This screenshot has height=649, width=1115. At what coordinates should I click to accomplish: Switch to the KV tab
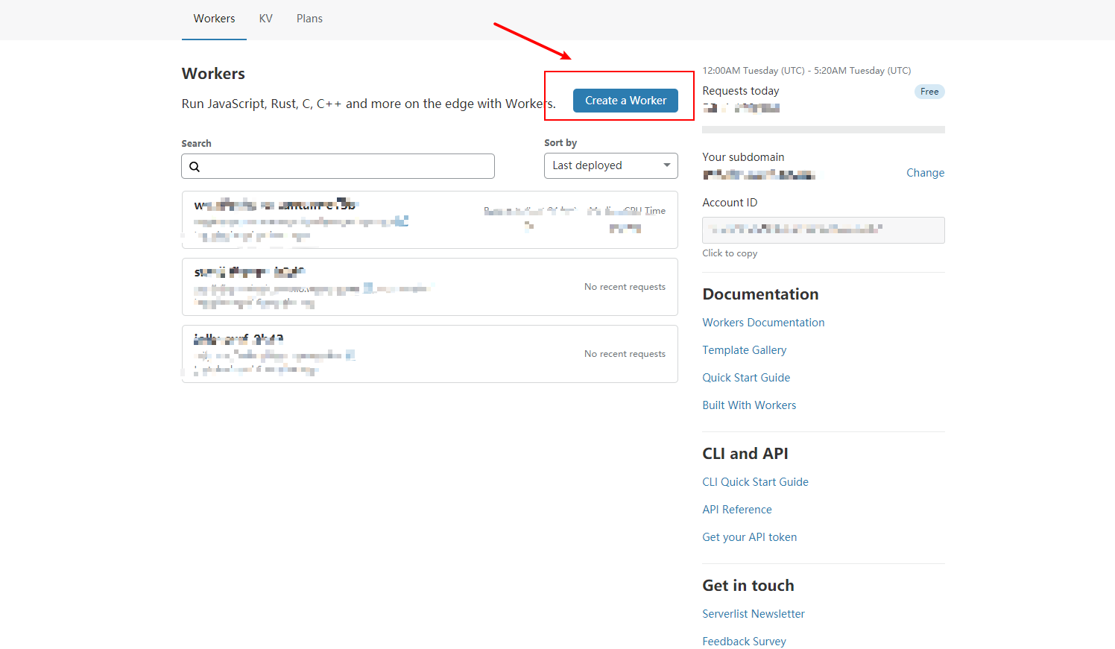(265, 19)
